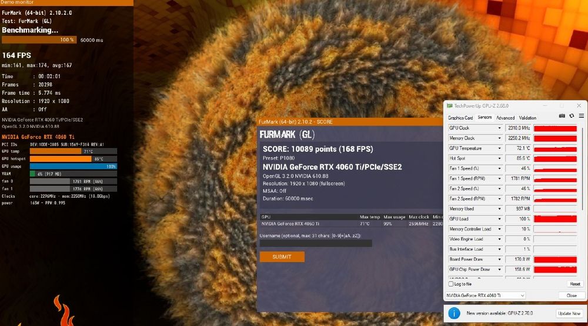Click the GPU Clock red history graph
The width and height of the screenshot is (588, 326).
pyautogui.click(x=555, y=128)
